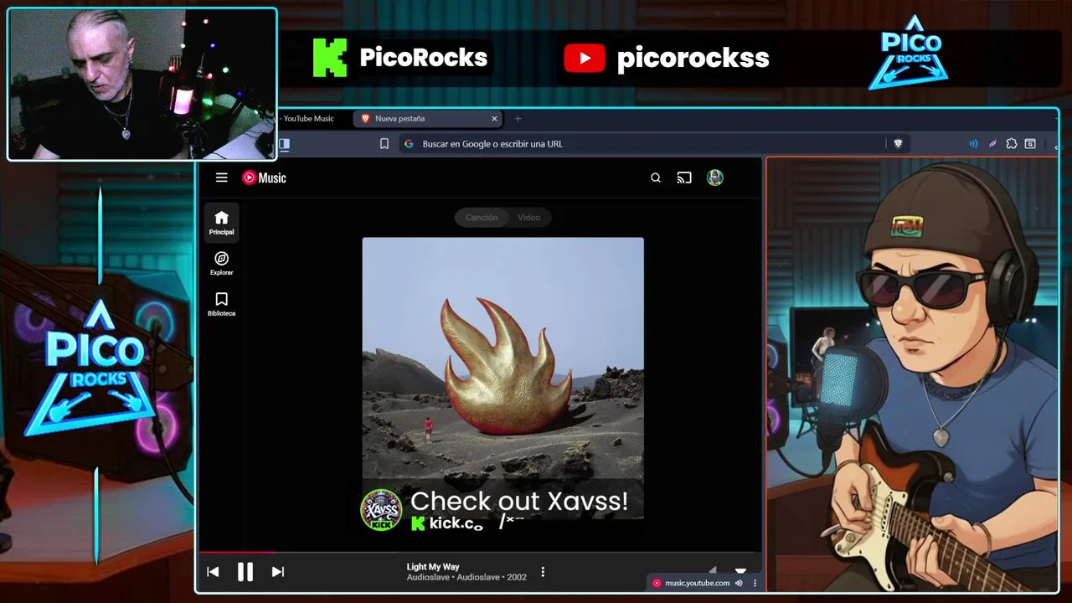Screen dimensions: 1072x603
Task: Click the Google icon in the address bar
Action: (409, 144)
